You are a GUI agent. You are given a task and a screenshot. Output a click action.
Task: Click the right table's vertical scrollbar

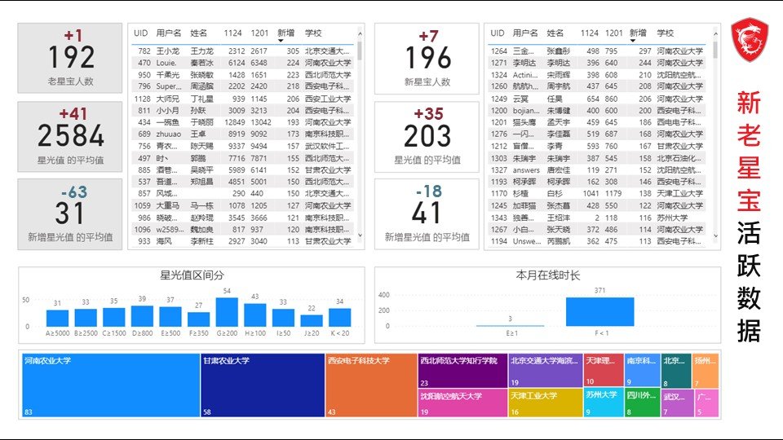[x=715, y=51]
